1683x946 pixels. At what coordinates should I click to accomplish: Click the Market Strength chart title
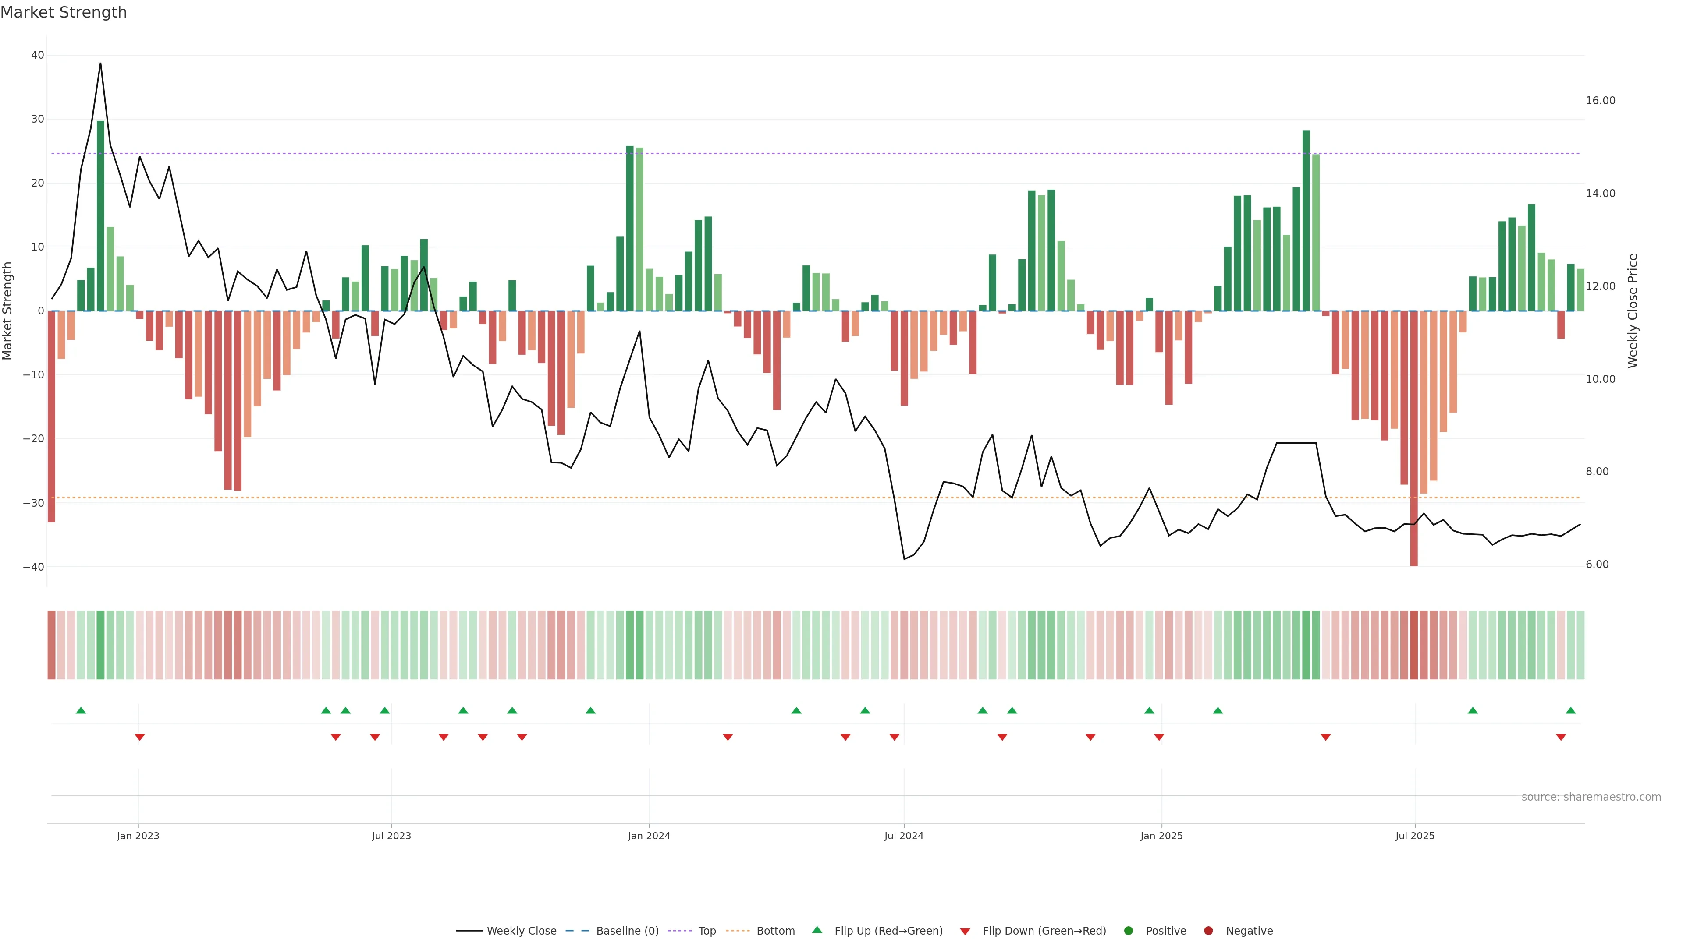click(x=64, y=12)
